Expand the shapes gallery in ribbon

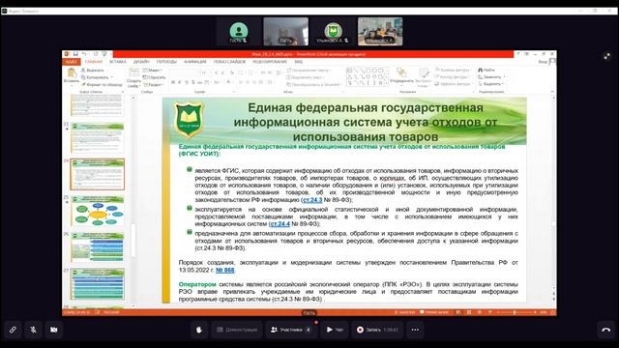point(386,84)
